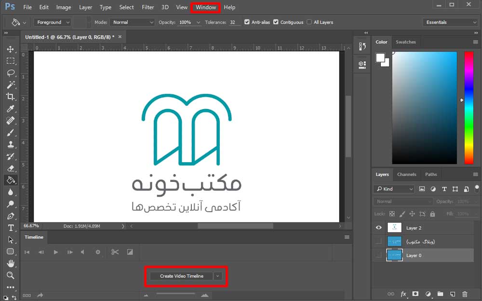Open the Foreground fill source dropdown

coord(52,22)
